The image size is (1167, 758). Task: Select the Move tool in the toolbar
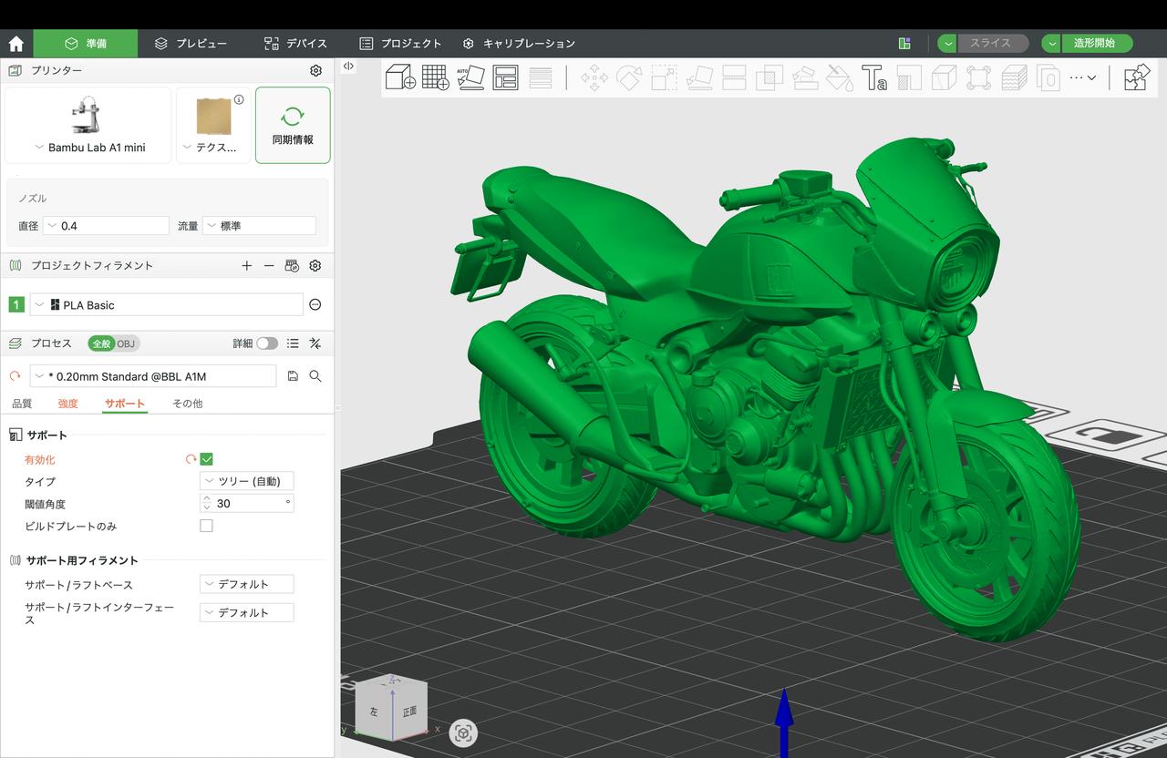pyautogui.click(x=593, y=78)
